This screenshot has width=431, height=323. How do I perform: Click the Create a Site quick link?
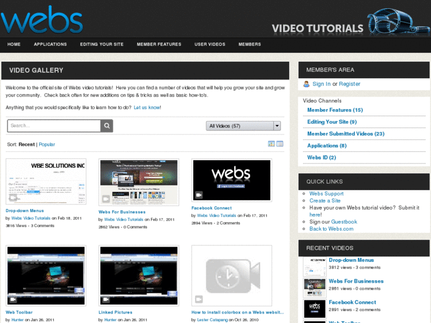click(x=325, y=201)
